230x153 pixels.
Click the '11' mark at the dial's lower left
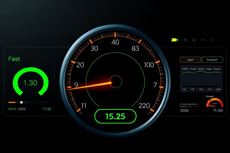pos(84,106)
